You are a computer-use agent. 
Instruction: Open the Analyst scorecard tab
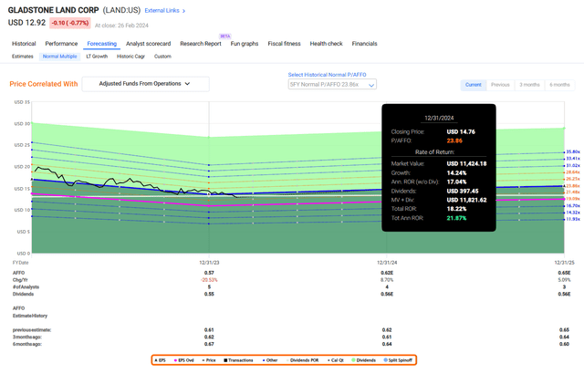point(148,44)
